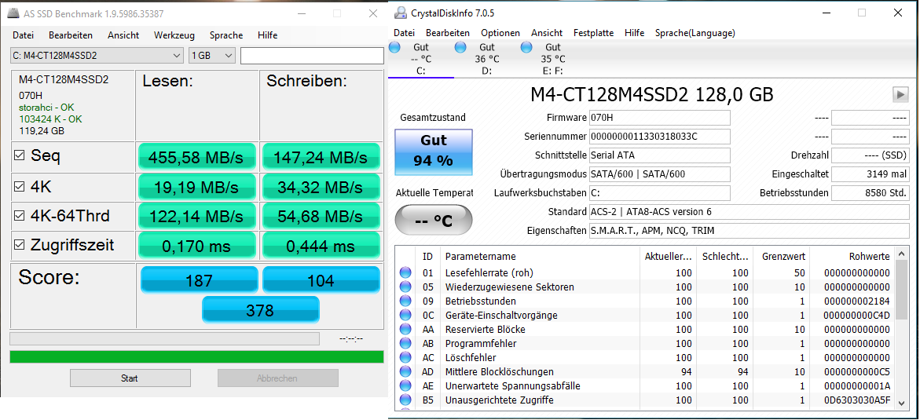Open Optionen menu in CrystalDiskInfo
Viewport: 920px width, 420px height.
pos(500,33)
